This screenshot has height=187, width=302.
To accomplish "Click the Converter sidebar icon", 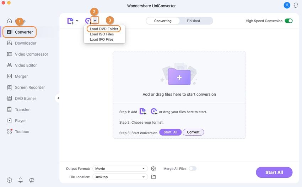I will click(10, 32).
